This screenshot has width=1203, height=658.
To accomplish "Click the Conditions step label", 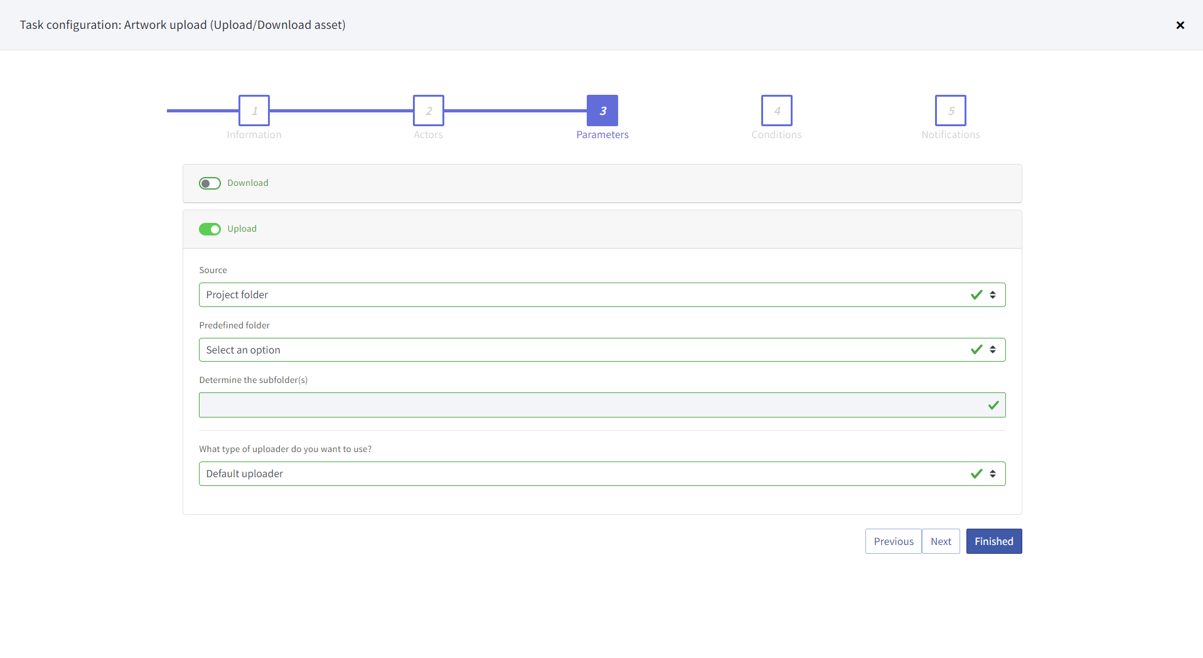I will click(x=776, y=135).
